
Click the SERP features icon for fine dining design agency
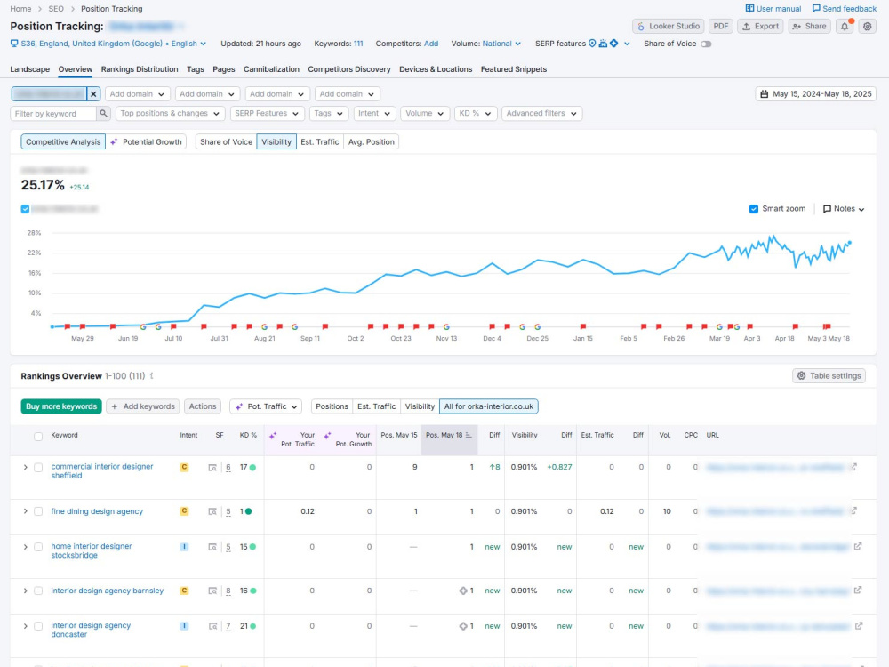(212, 511)
